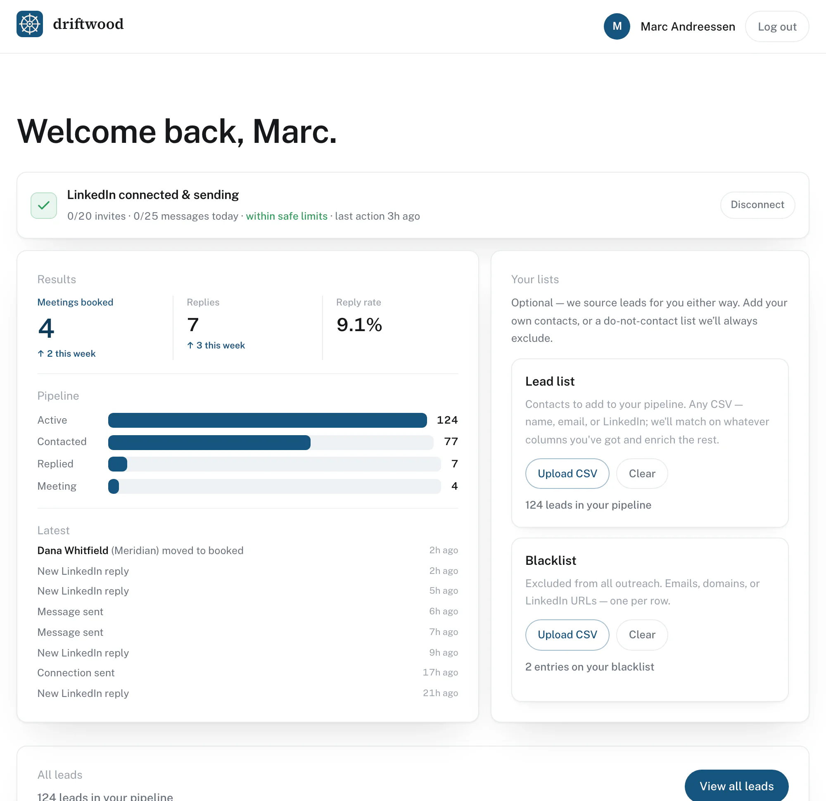Image resolution: width=826 pixels, height=801 pixels.
Task: Click the Marc Andreessen user name
Action: click(x=688, y=26)
